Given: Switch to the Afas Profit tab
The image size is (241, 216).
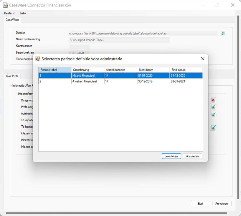Looking at the screenshot, I should coord(12,76).
